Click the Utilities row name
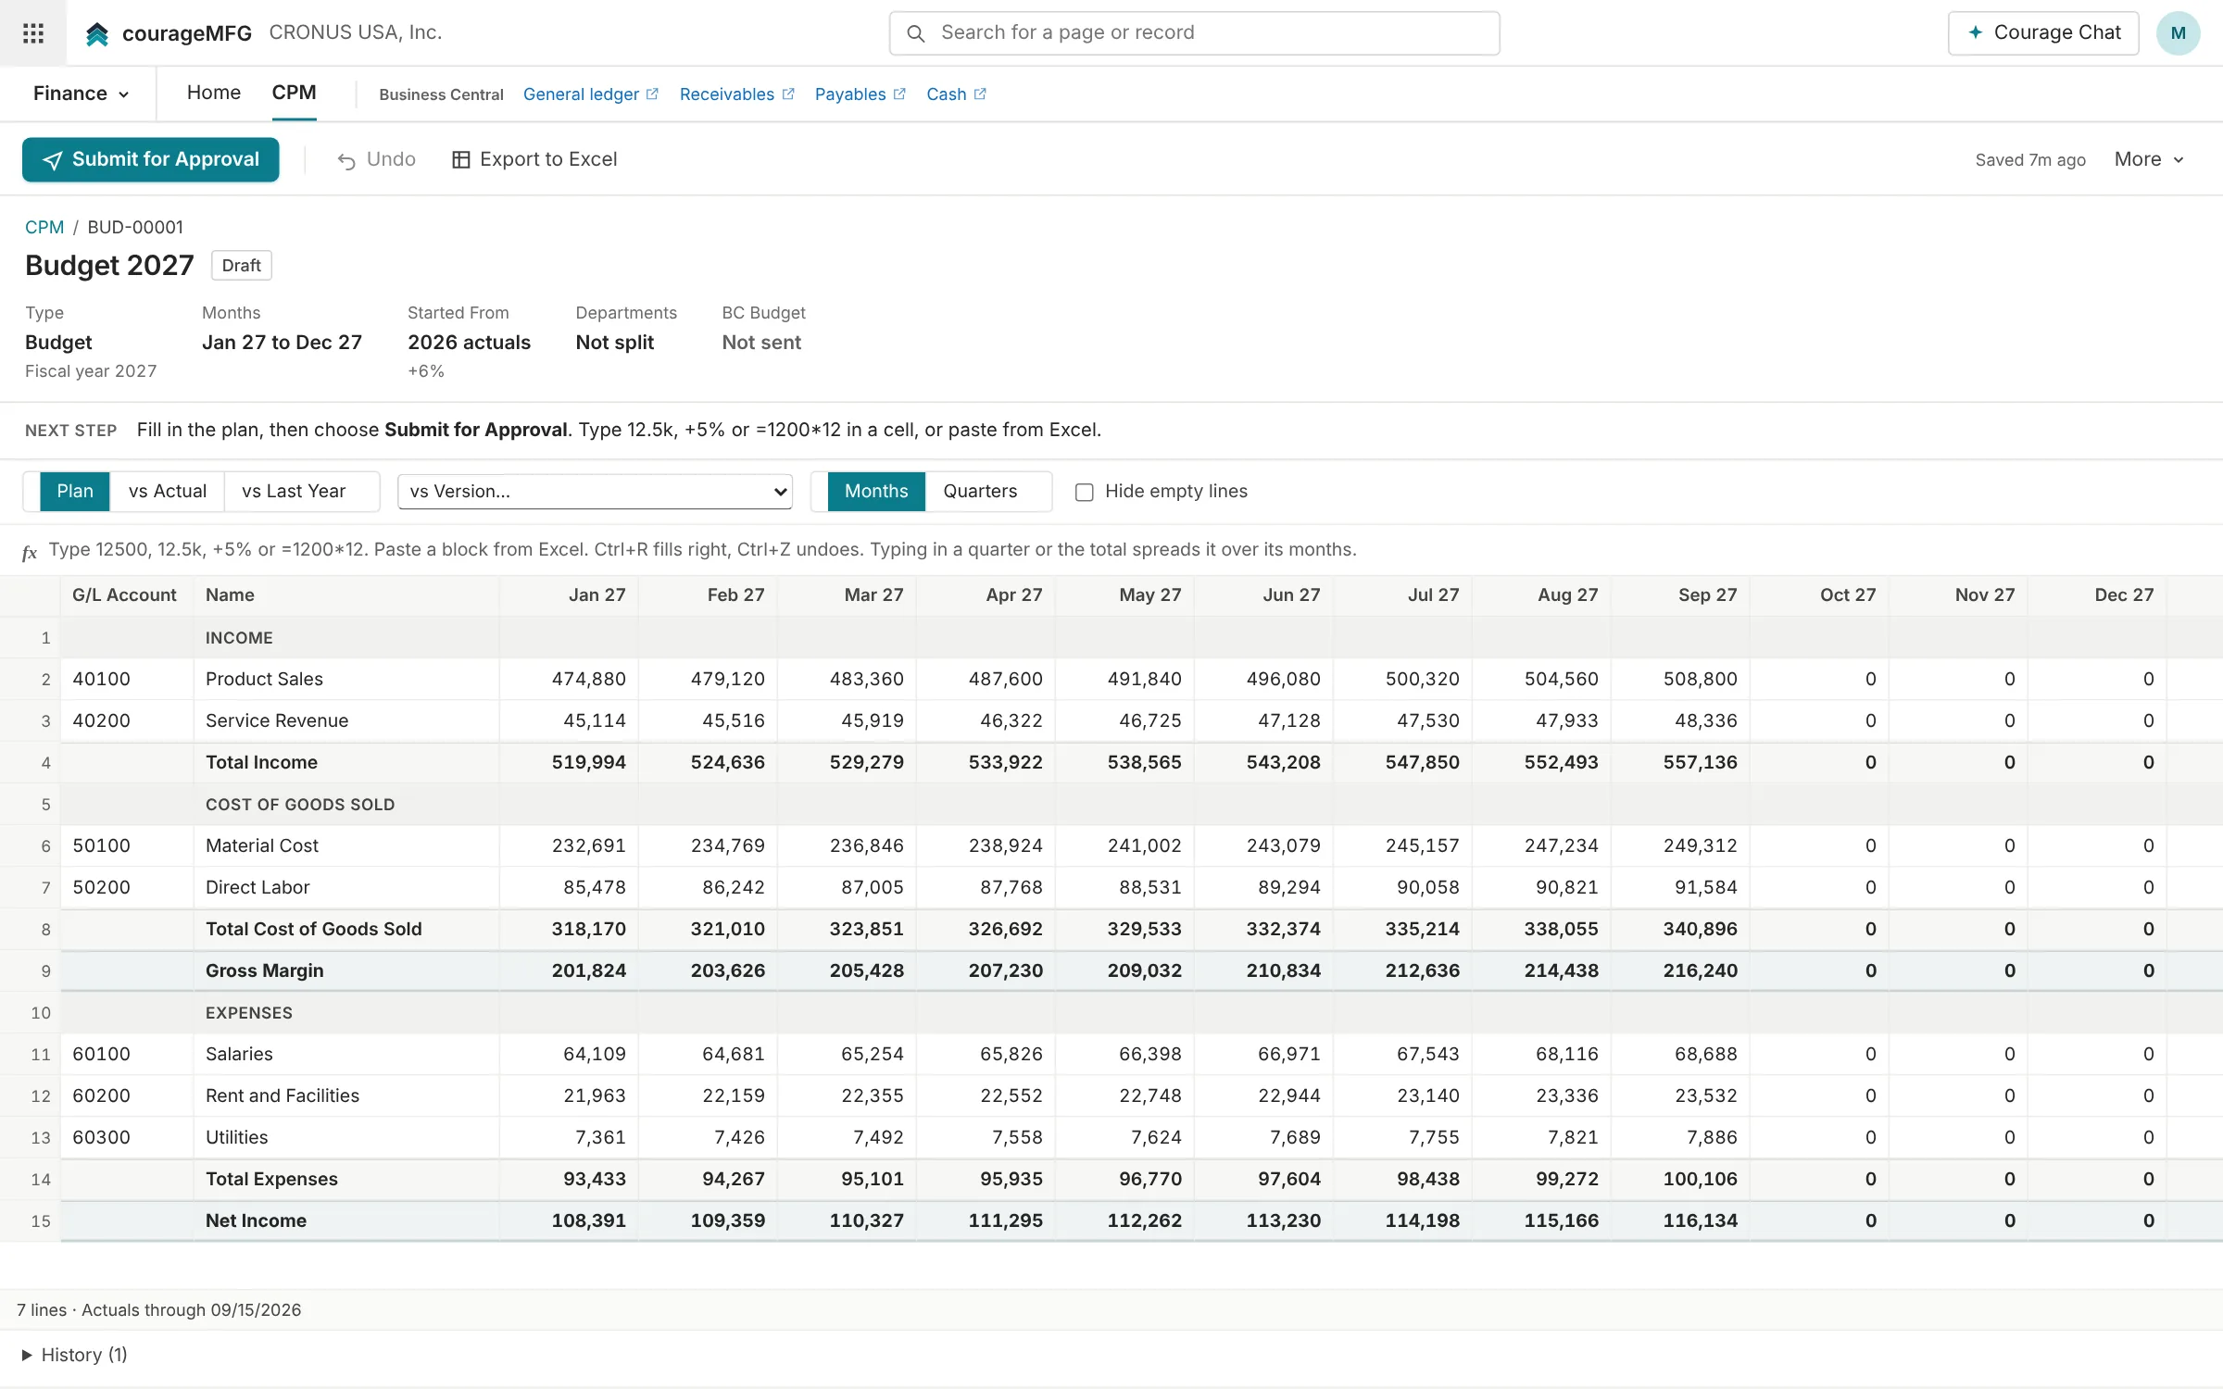 [237, 1137]
